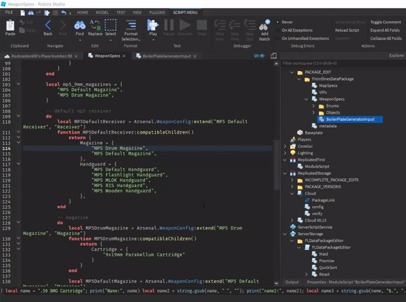This screenshot has width=406, height=302.
Task: Expand the Cloud V0.13 node
Action: (x=292, y=220)
